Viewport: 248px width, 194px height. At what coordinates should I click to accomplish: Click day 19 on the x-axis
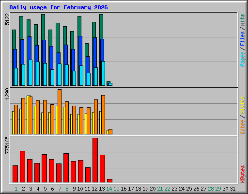point(145,189)
